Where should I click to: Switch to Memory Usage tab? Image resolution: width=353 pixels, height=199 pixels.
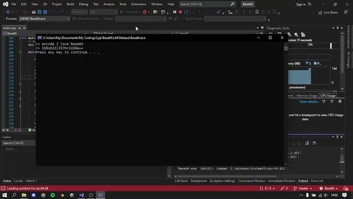307,96
